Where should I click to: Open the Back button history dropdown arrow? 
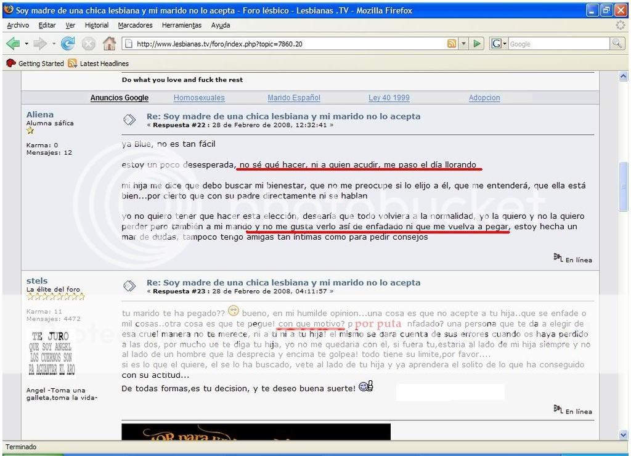pyautogui.click(x=26, y=44)
